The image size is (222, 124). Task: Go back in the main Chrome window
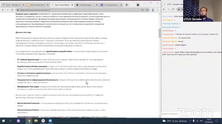click(3, 10)
